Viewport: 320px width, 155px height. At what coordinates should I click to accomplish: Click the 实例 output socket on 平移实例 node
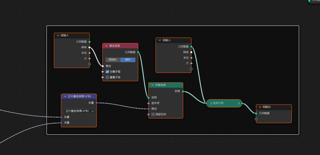[183, 91]
